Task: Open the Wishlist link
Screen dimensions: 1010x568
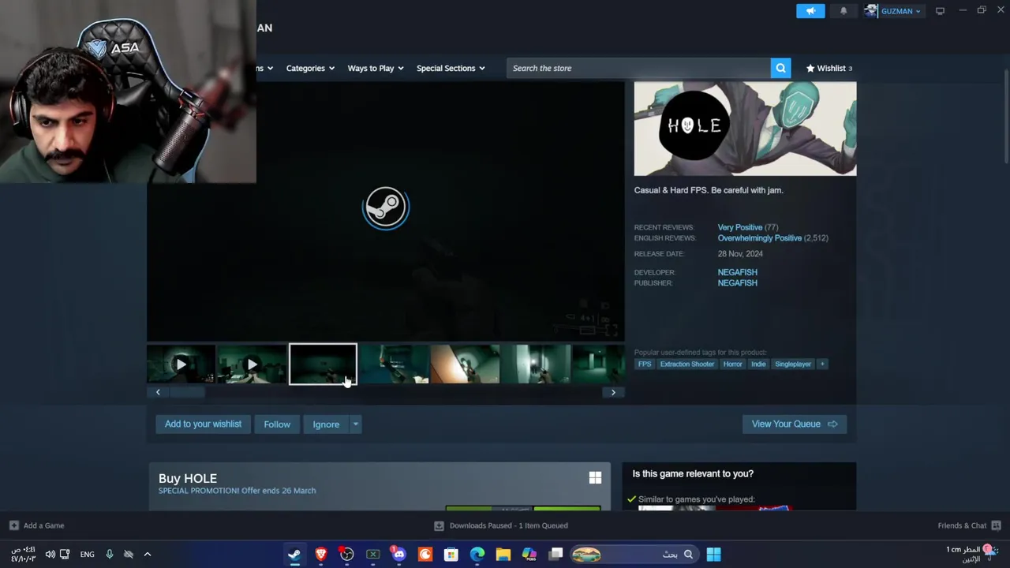Action: pyautogui.click(x=829, y=68)
